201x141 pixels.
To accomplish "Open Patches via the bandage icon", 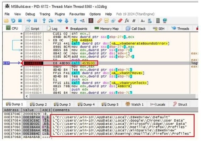I will [x=99, y=21].
